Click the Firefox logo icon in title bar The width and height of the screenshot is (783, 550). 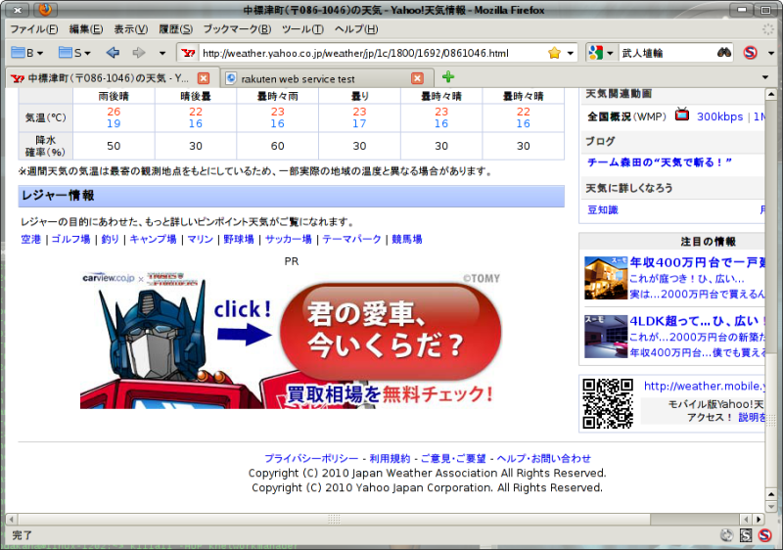point(45,10)
